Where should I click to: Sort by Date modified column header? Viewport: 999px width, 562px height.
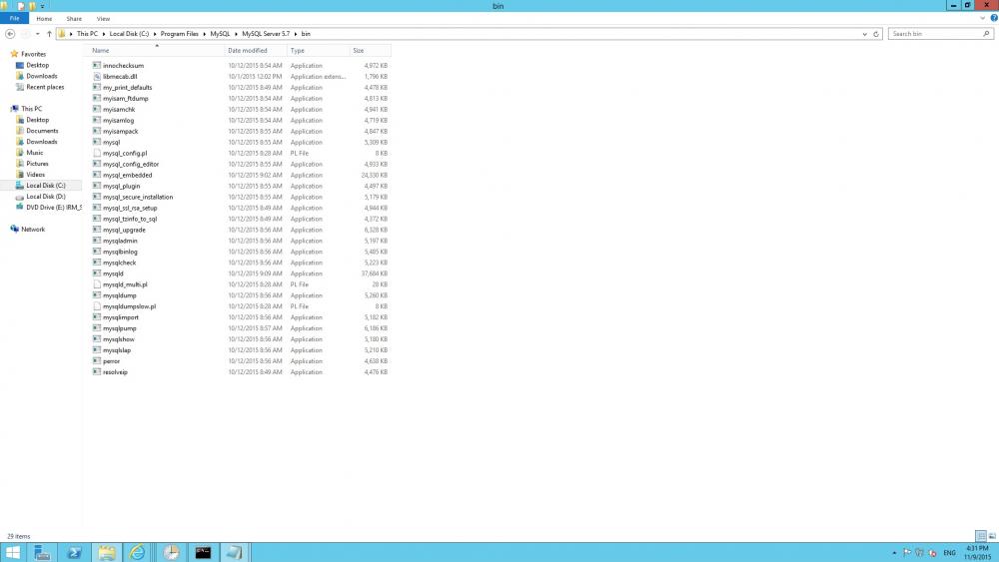point(256,50)
